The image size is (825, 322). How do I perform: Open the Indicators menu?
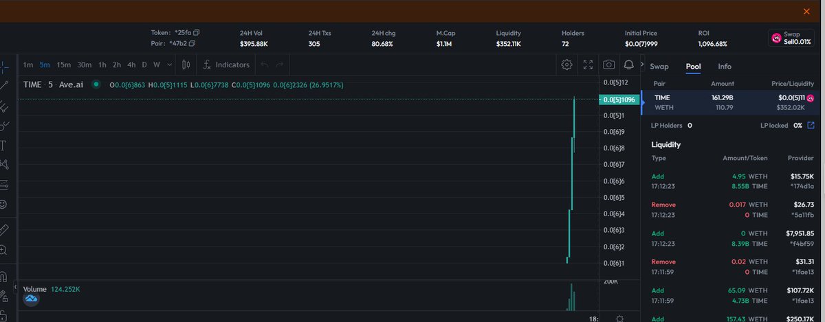226,65
